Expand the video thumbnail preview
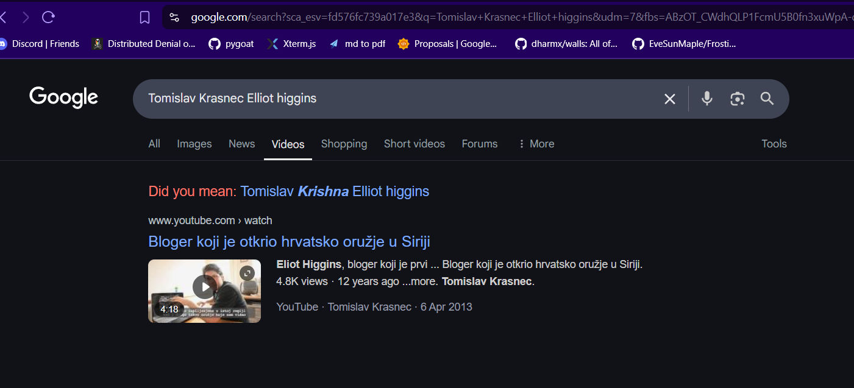Image resolution: width=854 pixels, height=388 pixels. point(247,273)
